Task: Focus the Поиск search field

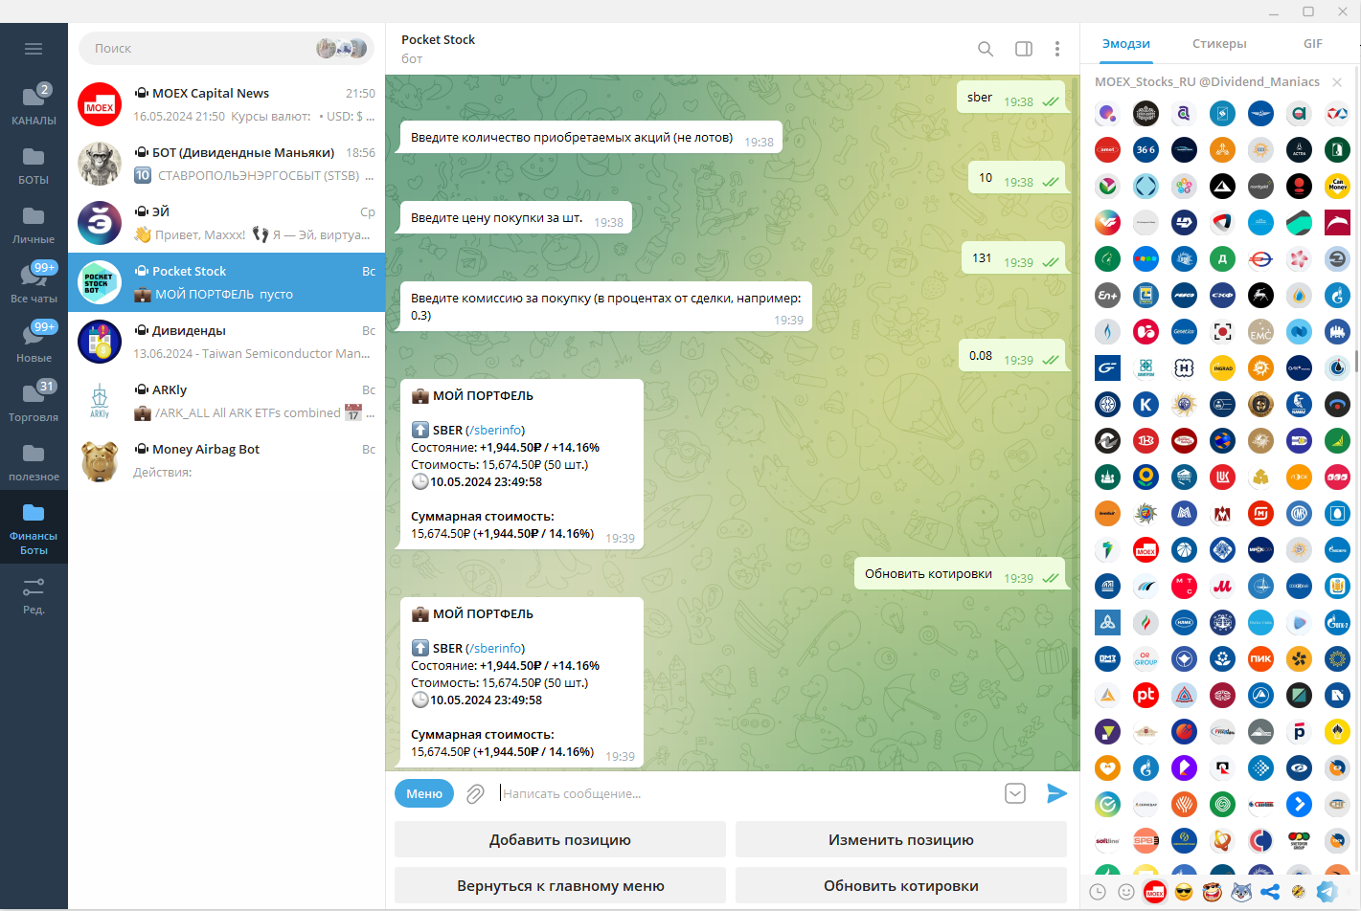Action: coord(226,48)
